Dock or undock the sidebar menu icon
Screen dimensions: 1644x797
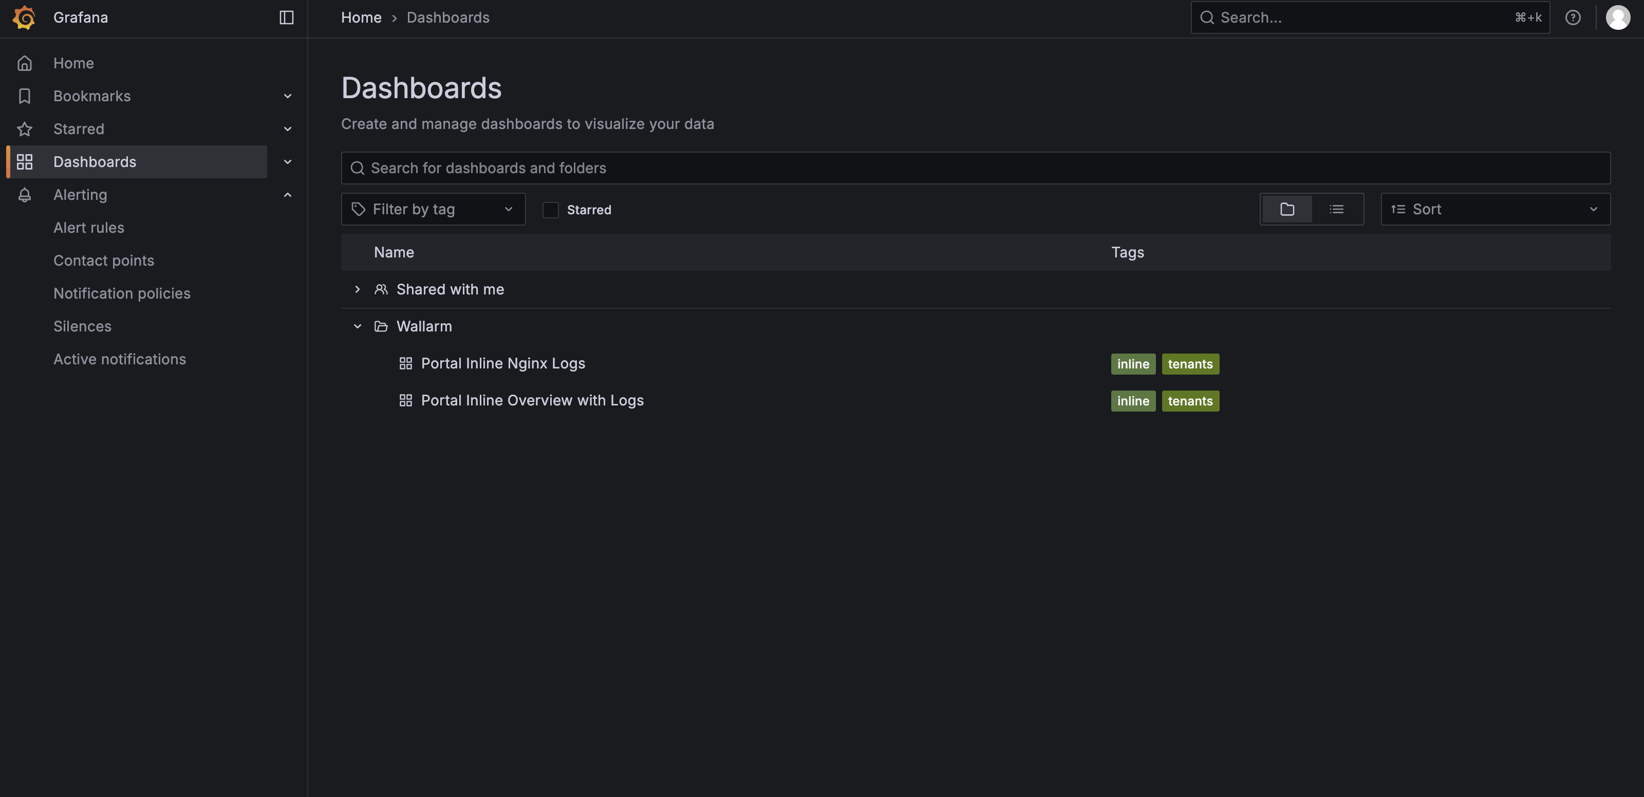pos(287,17)
